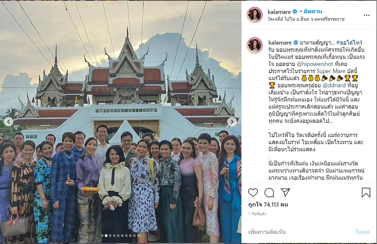Open location วัดเจดีย์ ไอ้ไข่ link

click(x=306, y=19)
